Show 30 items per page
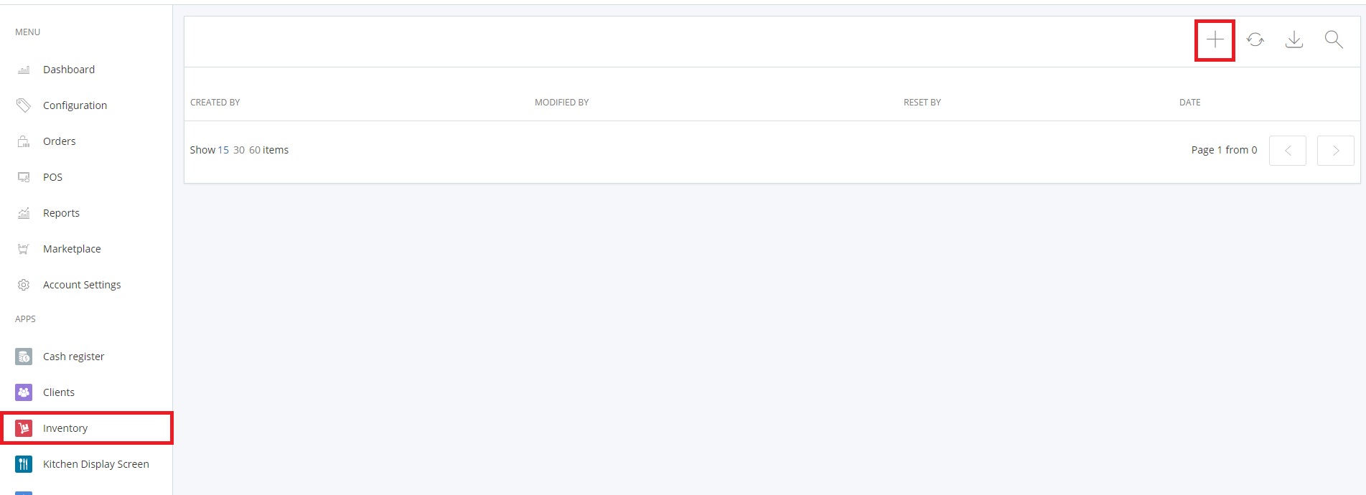Screen dimensions: 1366x495 click(239, 150)
